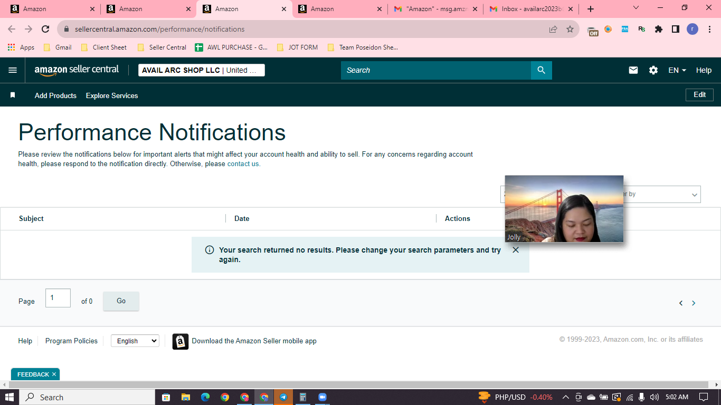Share this page from the address bar
721x405 pixels.
[553, 29]
